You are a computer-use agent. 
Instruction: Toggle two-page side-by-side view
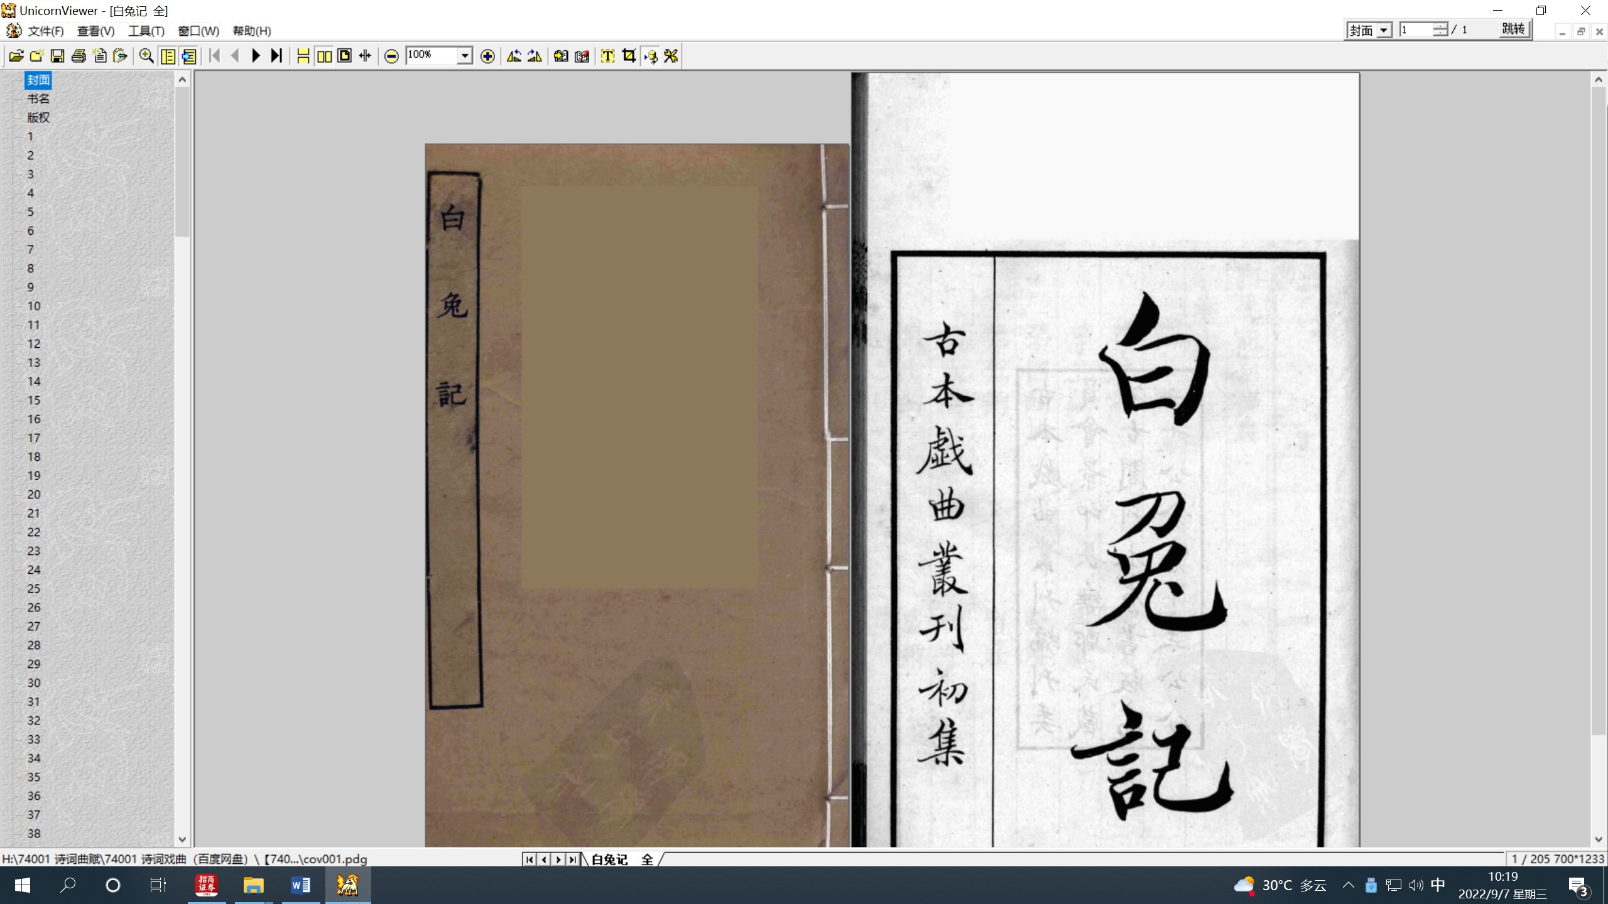coord(324,56)
